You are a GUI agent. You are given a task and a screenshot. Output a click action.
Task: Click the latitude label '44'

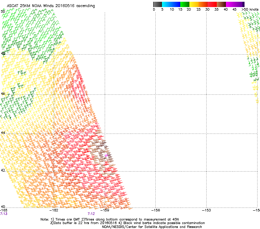3,132
